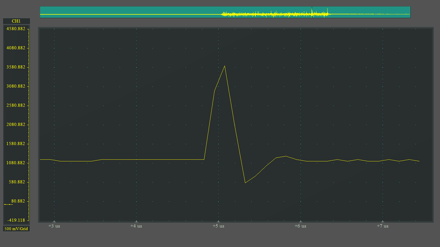Click the 1080.882 voltage axis value
The image size is (440, 247).
[16, 163]
